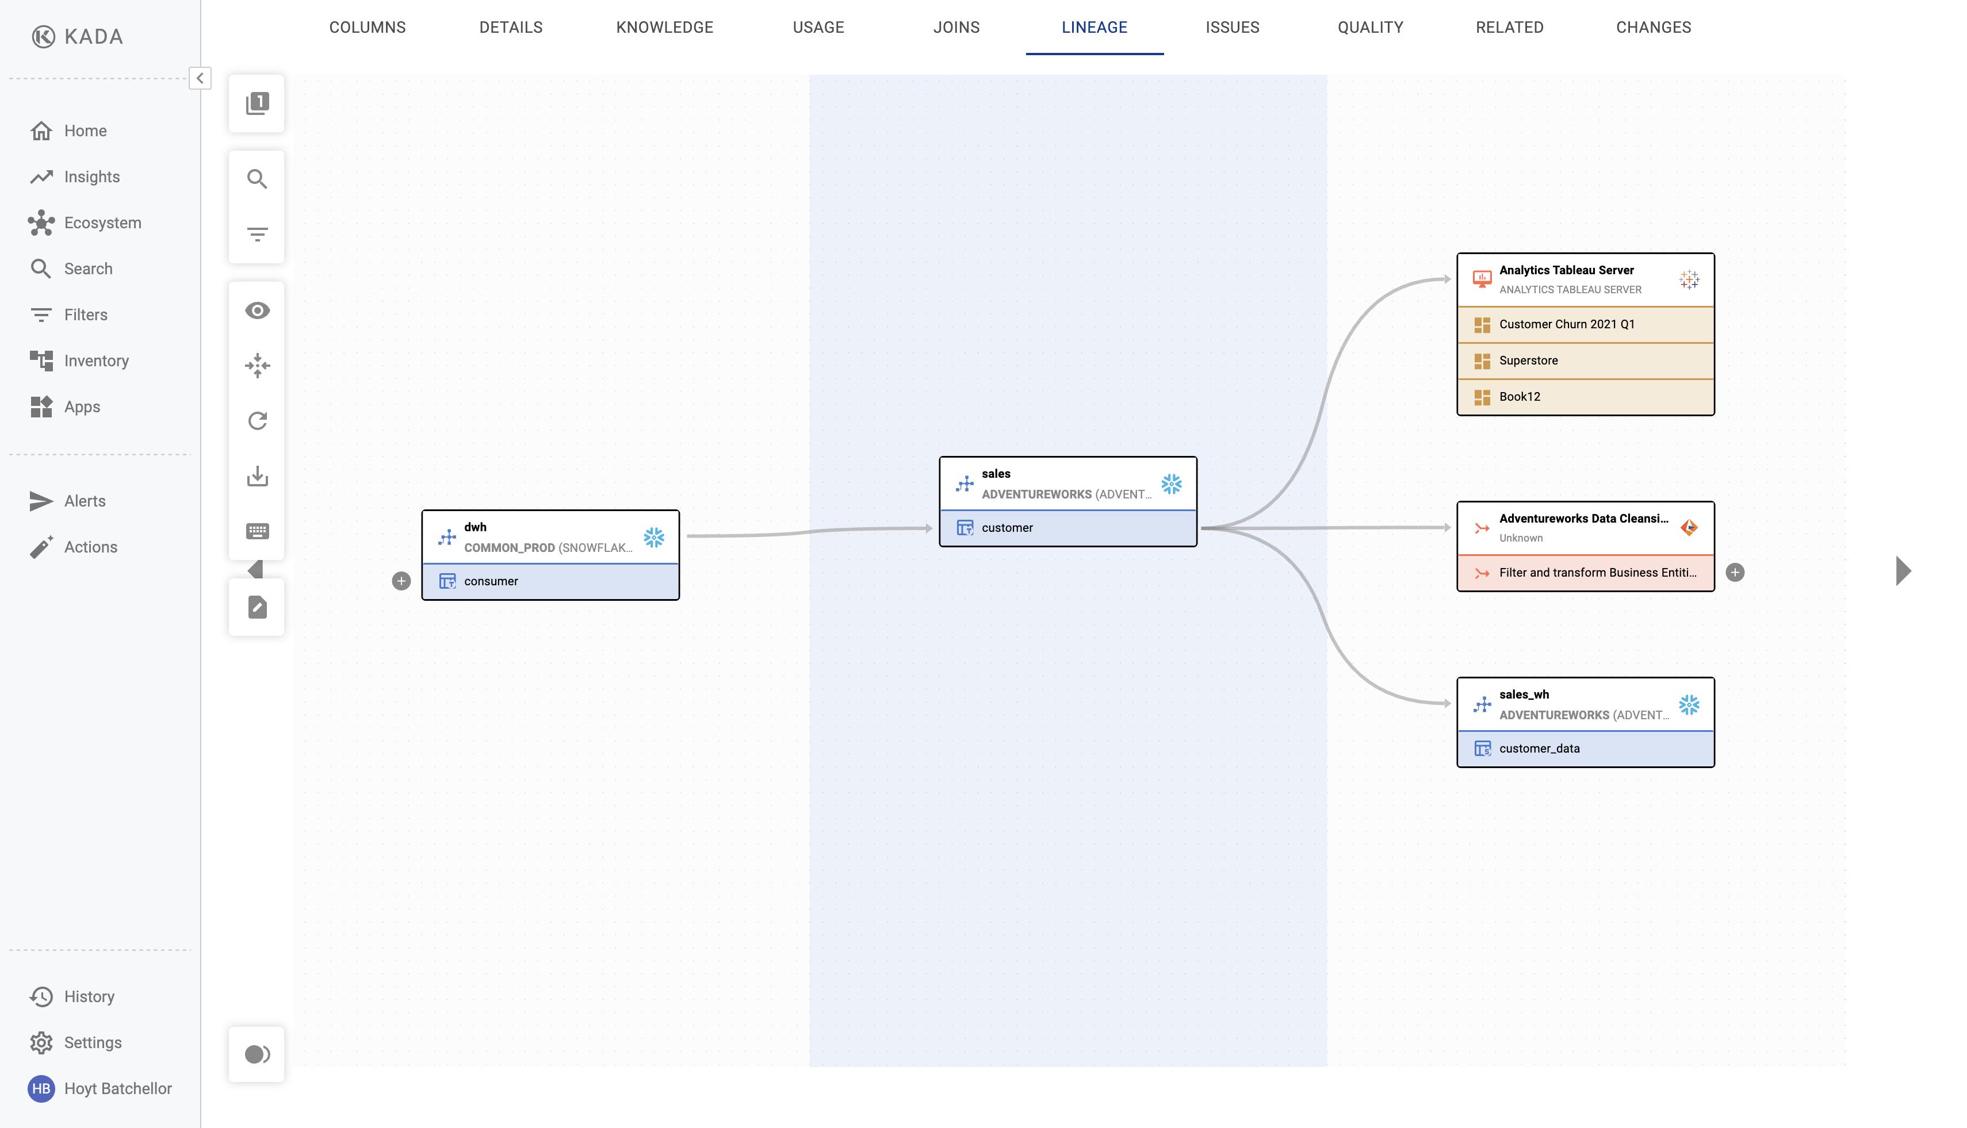Toggle the bottom-left lineage view switch

coord(257,1054)
